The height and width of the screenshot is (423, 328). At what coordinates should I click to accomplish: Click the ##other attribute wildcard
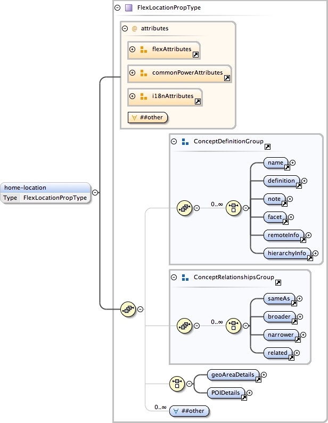147,117
